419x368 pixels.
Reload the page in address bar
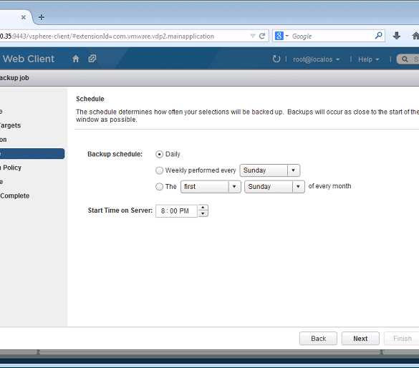[x=262, y=36]
